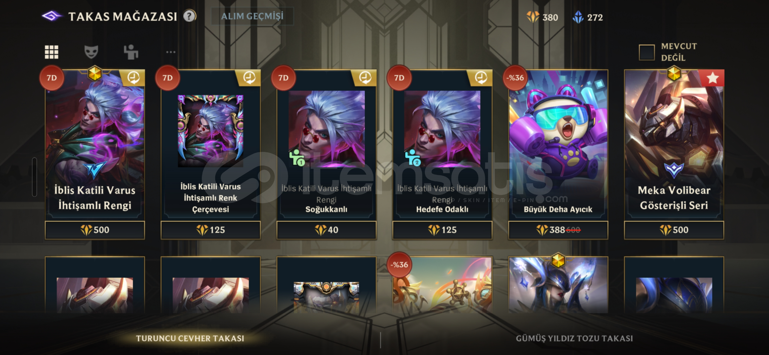Purchase Hedefe Odaklı pose for 125

[442, 230]
